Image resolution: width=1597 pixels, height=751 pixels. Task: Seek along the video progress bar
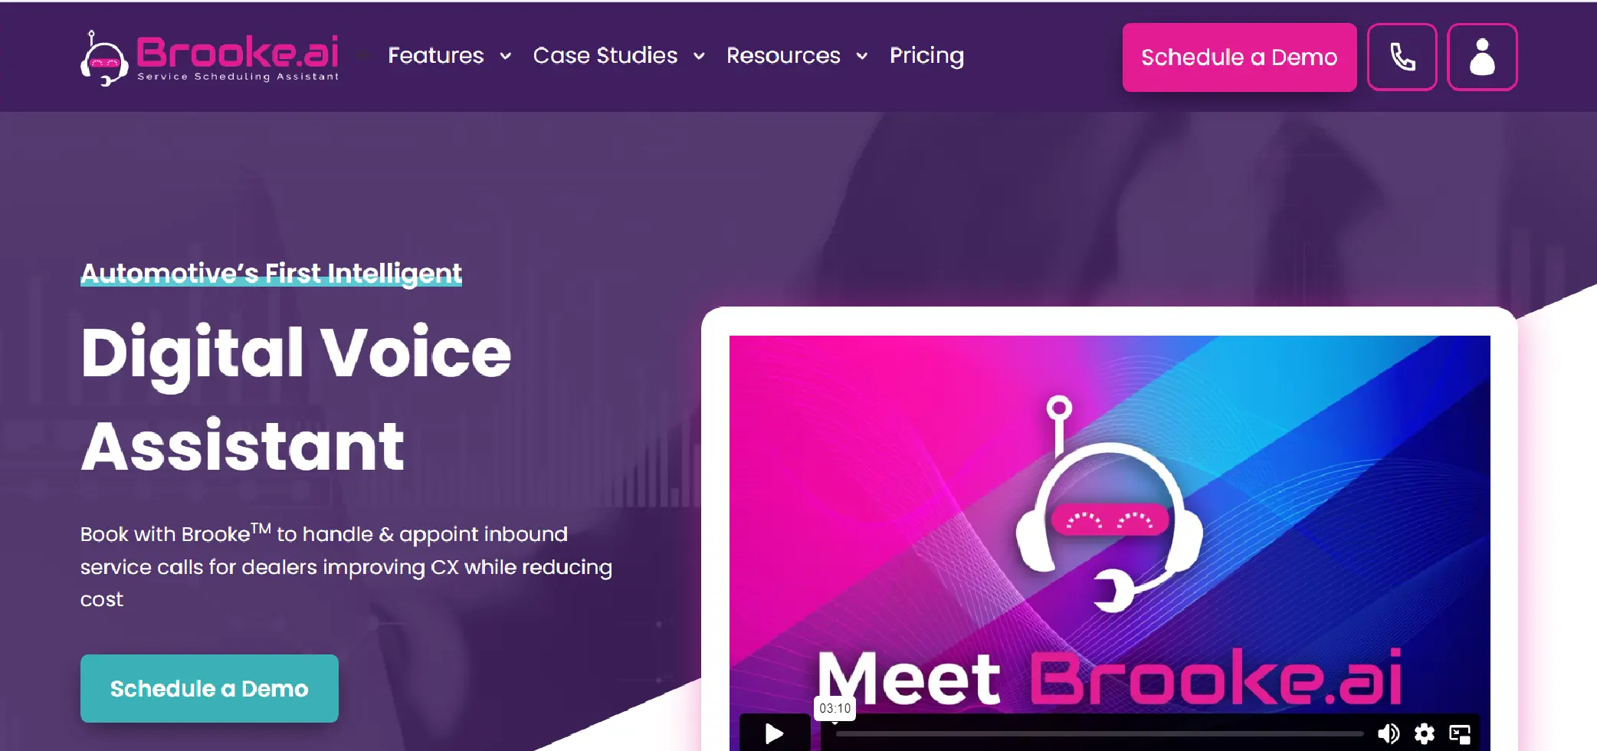(1100, 733)
